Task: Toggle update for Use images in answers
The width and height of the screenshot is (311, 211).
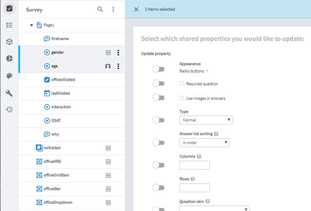Action: tap(158, 98)
